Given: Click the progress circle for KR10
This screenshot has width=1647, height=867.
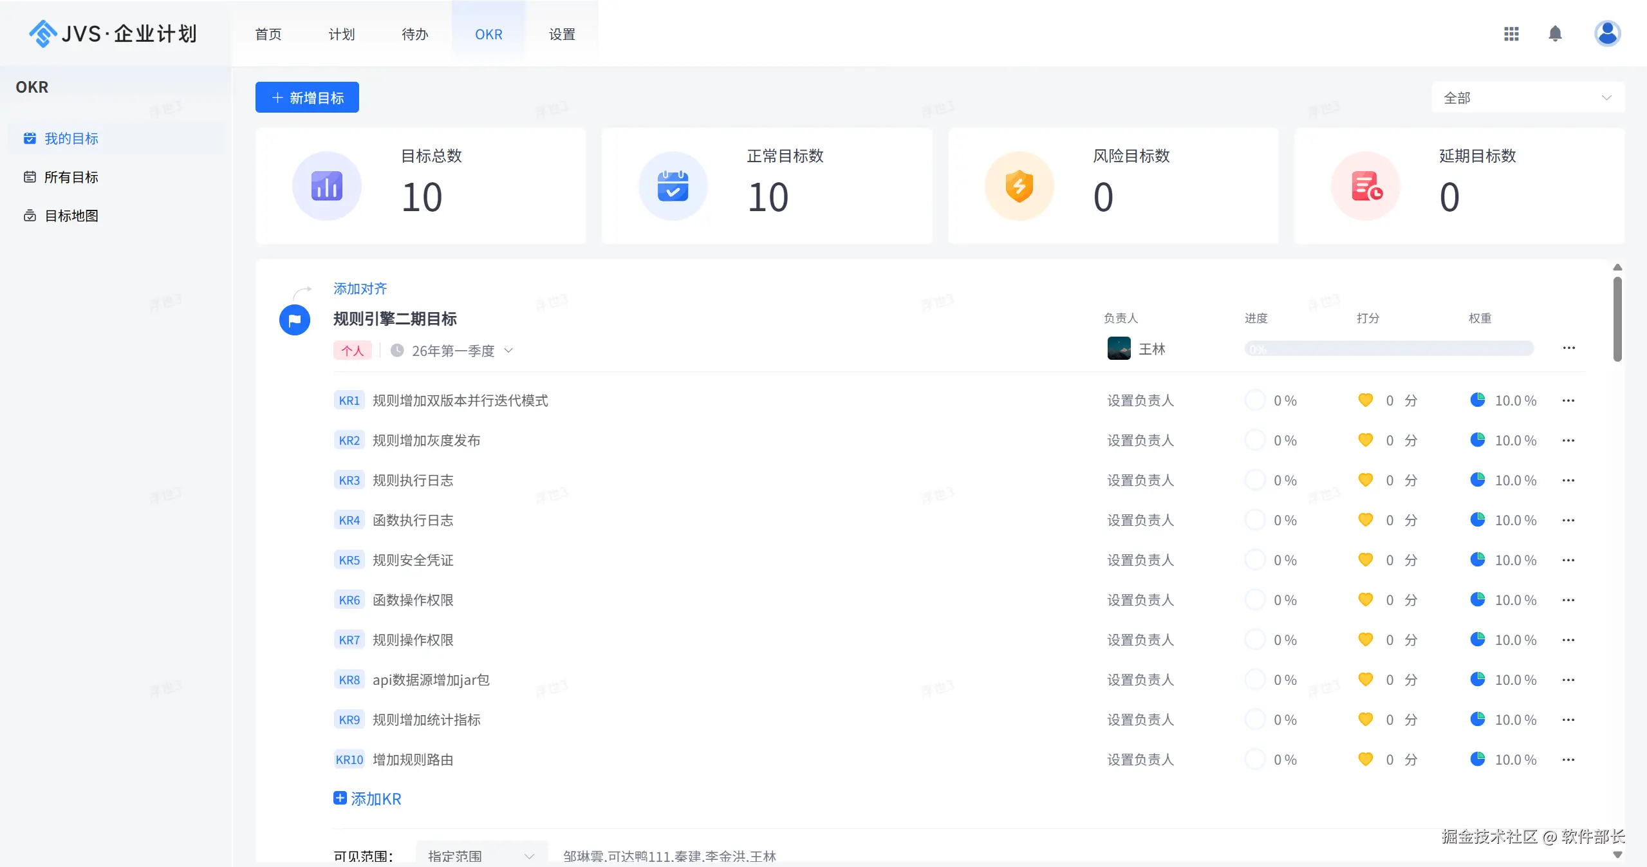Looking at the screenshot, I should (x=1255, y=760).
